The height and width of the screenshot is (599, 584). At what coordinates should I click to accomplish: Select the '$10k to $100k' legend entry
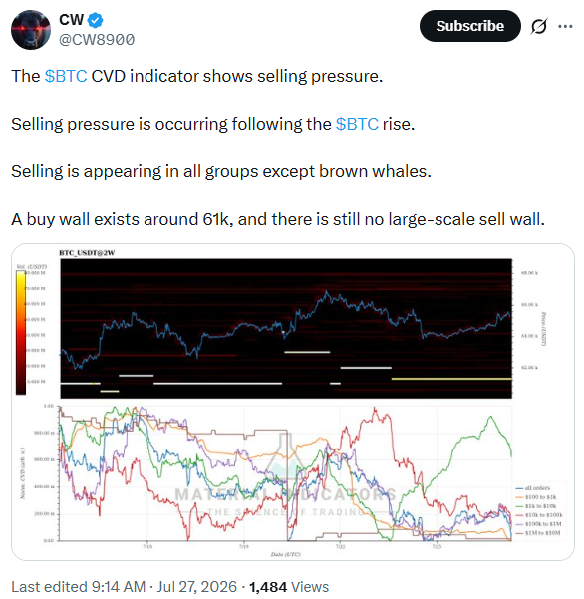point(539,515)
